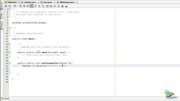Image resolution: width=180 pixels, height=101 pixels.
Task: Click the navigate Forward toolbar icon
Action: click(x=15, y=6)
